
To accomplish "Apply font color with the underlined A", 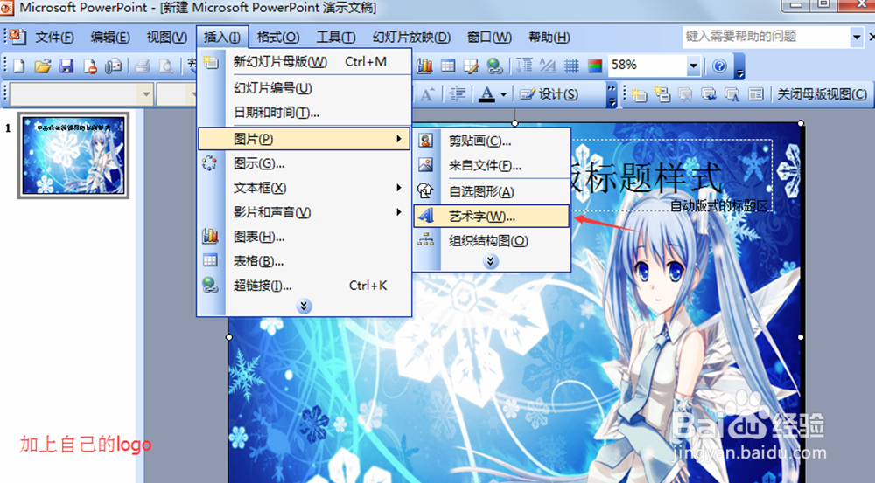I will (x=486, y=94).
